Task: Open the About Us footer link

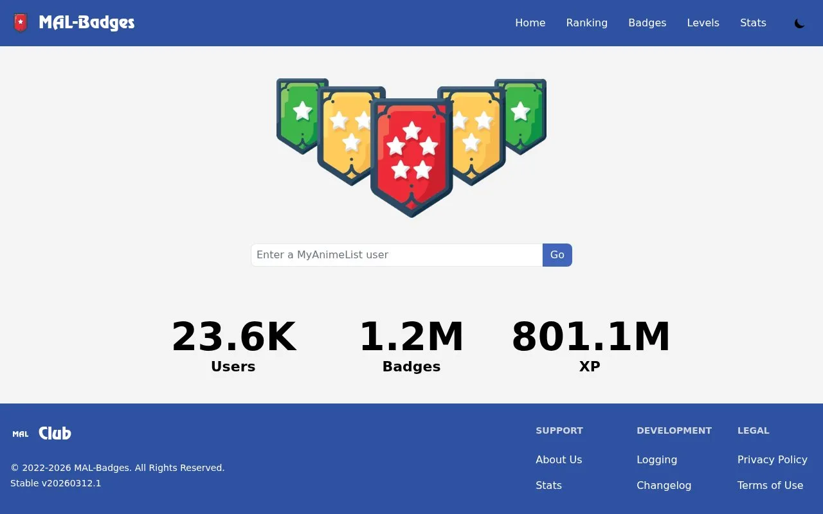Action: coord(559,459)
